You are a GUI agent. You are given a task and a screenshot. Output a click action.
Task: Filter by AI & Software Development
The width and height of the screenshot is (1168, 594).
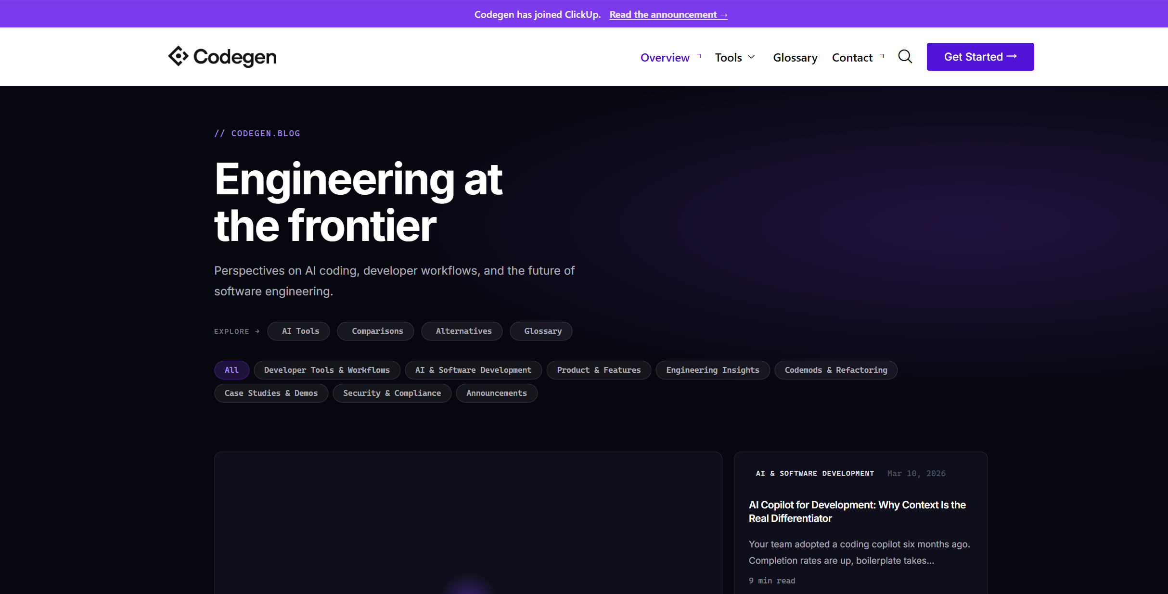coord(473,370)
